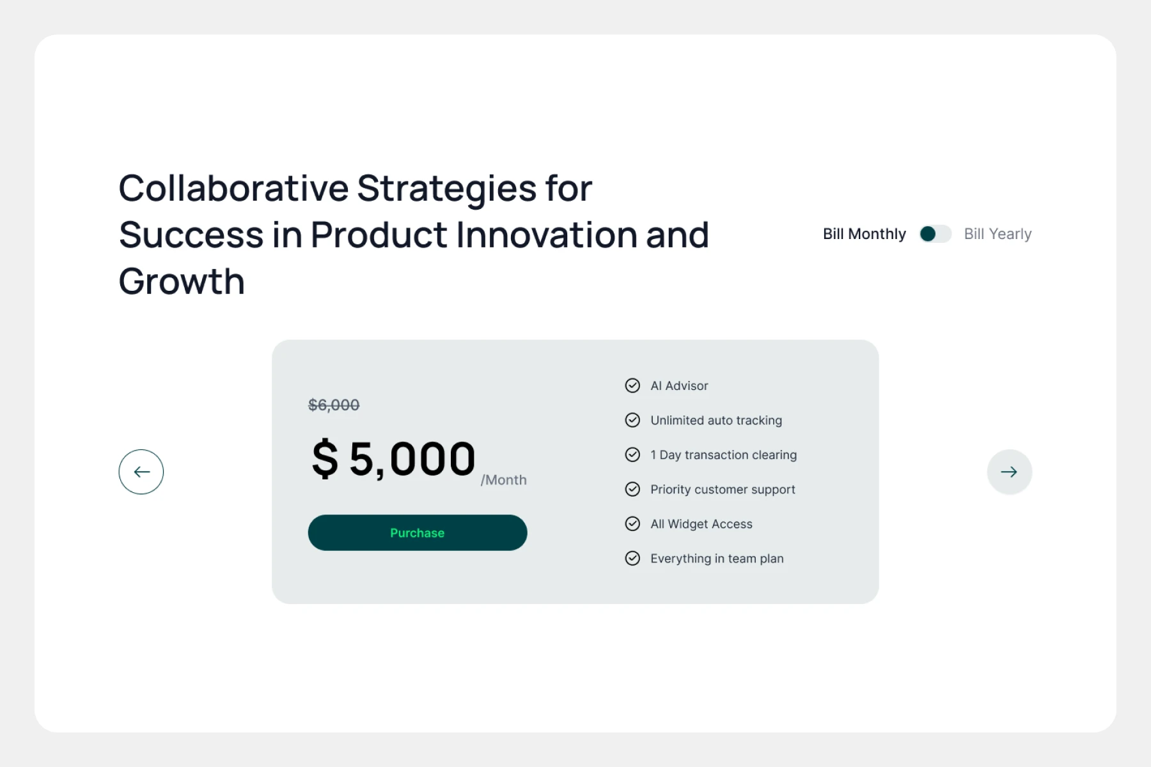
Task: Click the crossed-out $6,000 price
Action: (x=334, y=405)
